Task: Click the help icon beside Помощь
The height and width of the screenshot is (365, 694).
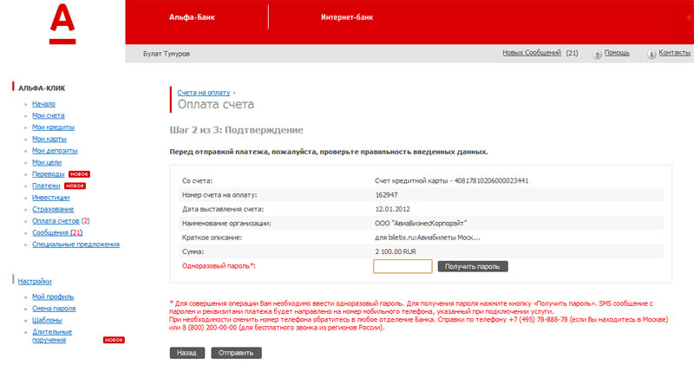Action: tap(597, 55)
